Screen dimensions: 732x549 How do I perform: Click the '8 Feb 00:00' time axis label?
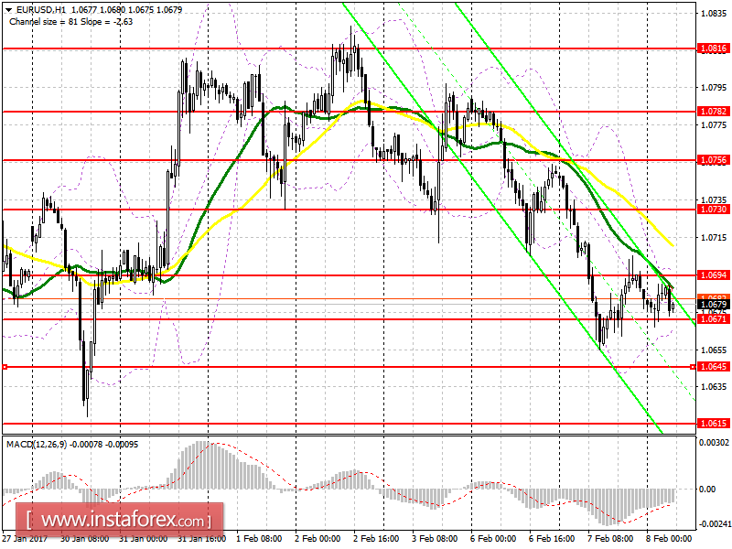coord(669,539)
